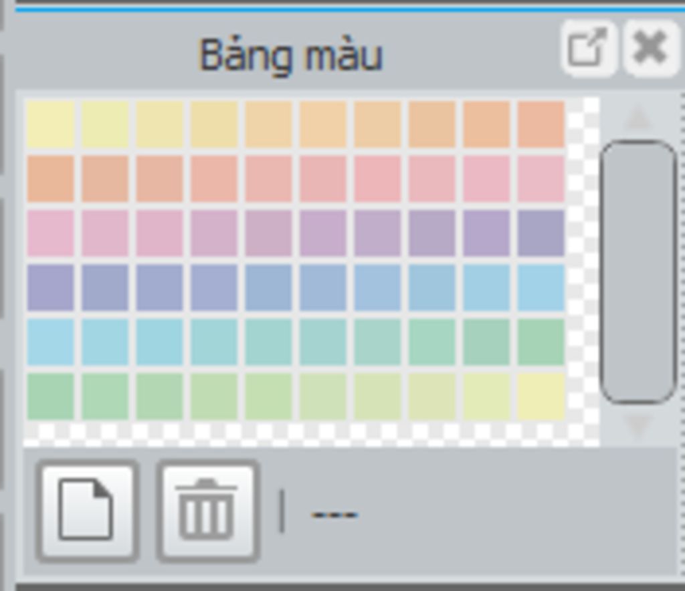Pick the last sky blue swatch in fourth row
The height and width of the screenshot is (591, 685).
point(541,287)
